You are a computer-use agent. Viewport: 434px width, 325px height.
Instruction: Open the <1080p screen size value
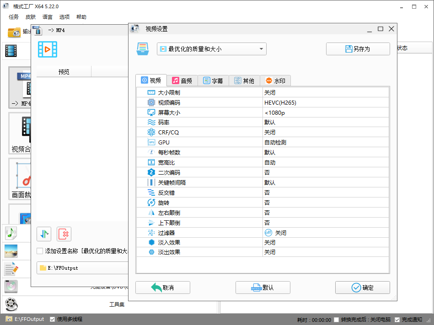326,112
